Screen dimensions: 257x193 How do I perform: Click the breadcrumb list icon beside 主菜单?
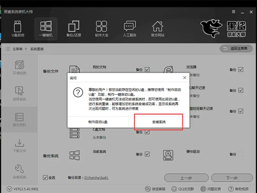coord(8,49)
